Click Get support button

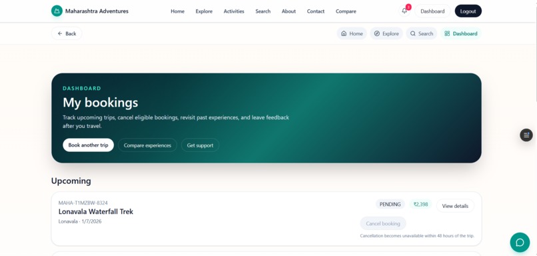(x=200, y=145)
